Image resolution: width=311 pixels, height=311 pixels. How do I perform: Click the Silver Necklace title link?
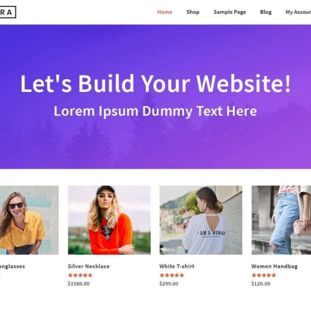(x=89, y=266)
